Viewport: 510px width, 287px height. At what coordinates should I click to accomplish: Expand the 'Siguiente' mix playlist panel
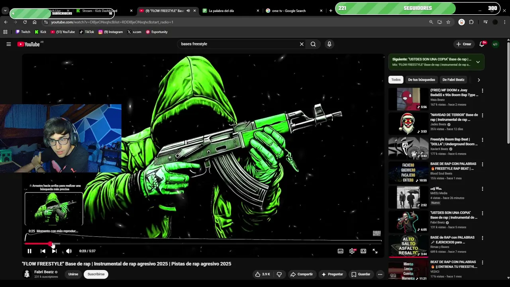pyautogui.click(x=478, y=62)
